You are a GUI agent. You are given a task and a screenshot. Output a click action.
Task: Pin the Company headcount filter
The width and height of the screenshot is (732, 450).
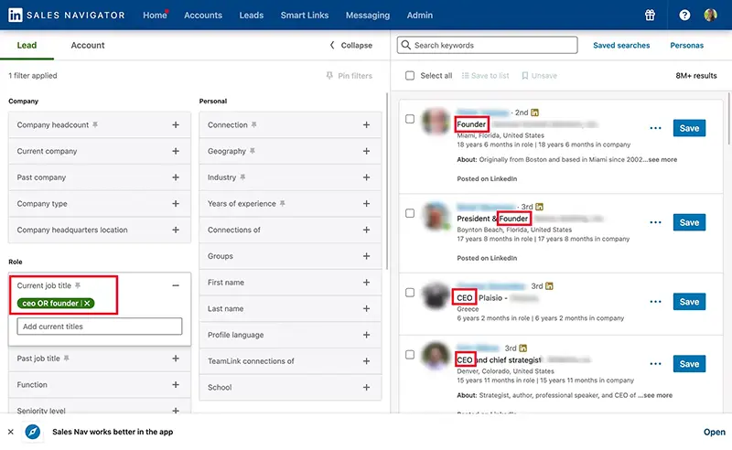[95, 124]
